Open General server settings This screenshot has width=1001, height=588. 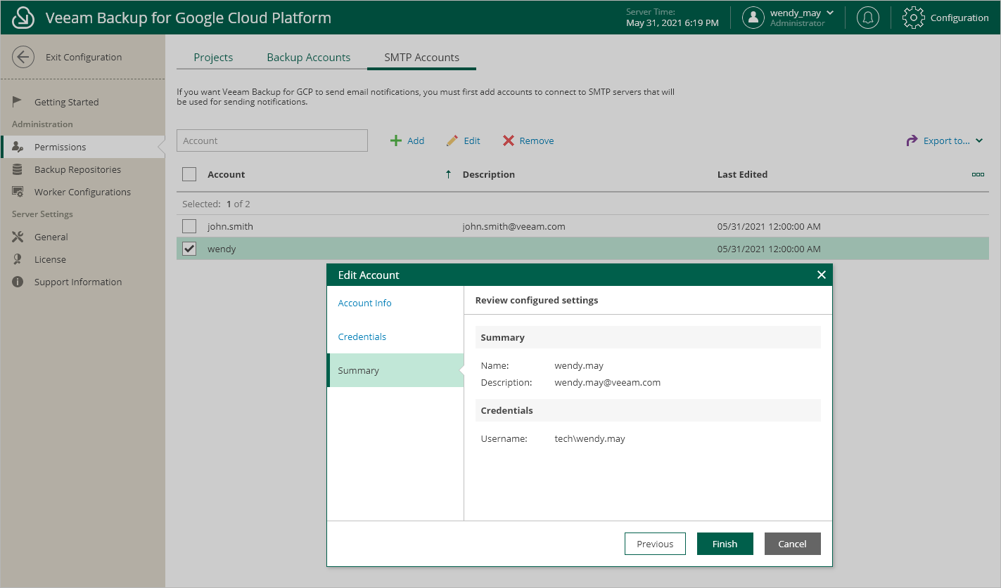[51, 237]
